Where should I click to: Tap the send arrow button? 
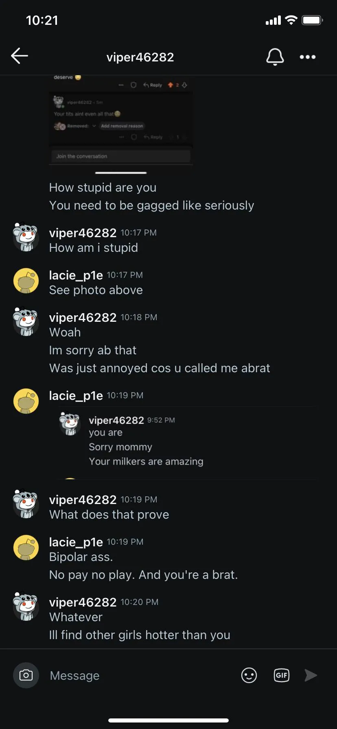tap(311, 675)
